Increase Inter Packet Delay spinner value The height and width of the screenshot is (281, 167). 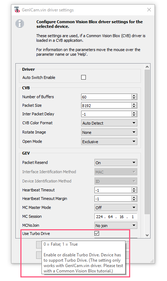click(134, 113)
